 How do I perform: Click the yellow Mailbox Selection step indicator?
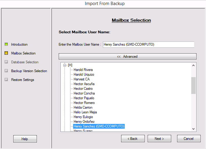click(x=6, y=53)
